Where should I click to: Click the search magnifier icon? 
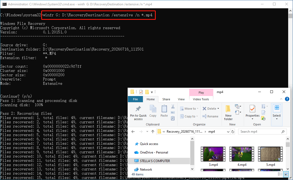(283, 132)
